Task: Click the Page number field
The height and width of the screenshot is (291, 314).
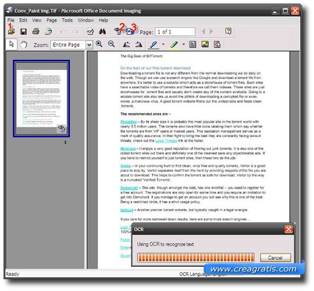Action: coord(175,32)
